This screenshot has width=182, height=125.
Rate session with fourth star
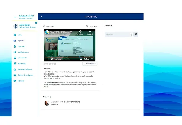[x=52, y=64]
